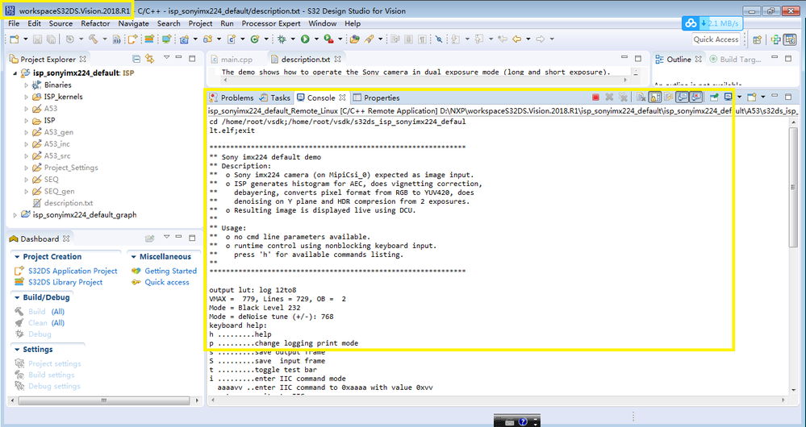This screenshot has width=806, height=427.
Task: Open the Open Console dropdown arrow
Action: click(x=762, y=97)
